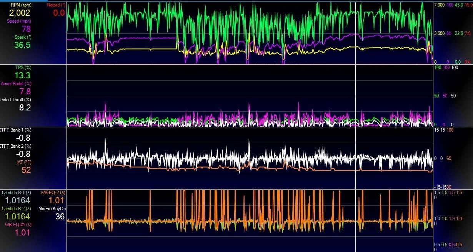This screenshot has width=473, height=252.
Task: Click the TPS value 13.3
Action: (x=22, y=76)
